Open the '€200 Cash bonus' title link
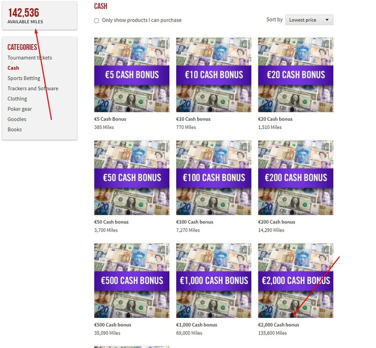The height and width of the screenshot is (348, 376). click(277, 222)
